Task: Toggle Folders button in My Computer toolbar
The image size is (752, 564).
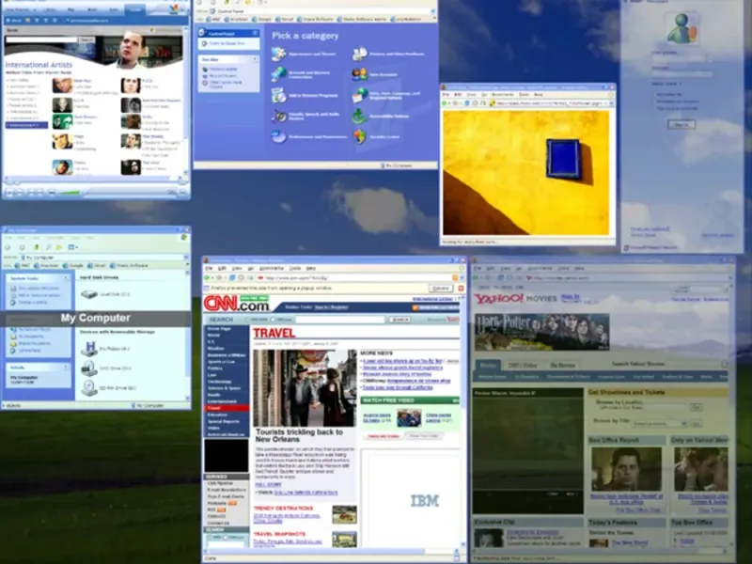Action: click(59, 247)
